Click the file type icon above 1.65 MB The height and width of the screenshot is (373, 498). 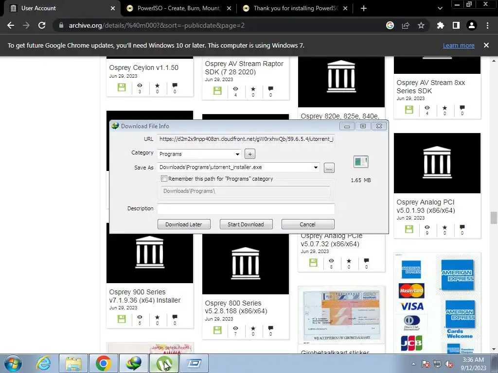(x=361, y=162)
